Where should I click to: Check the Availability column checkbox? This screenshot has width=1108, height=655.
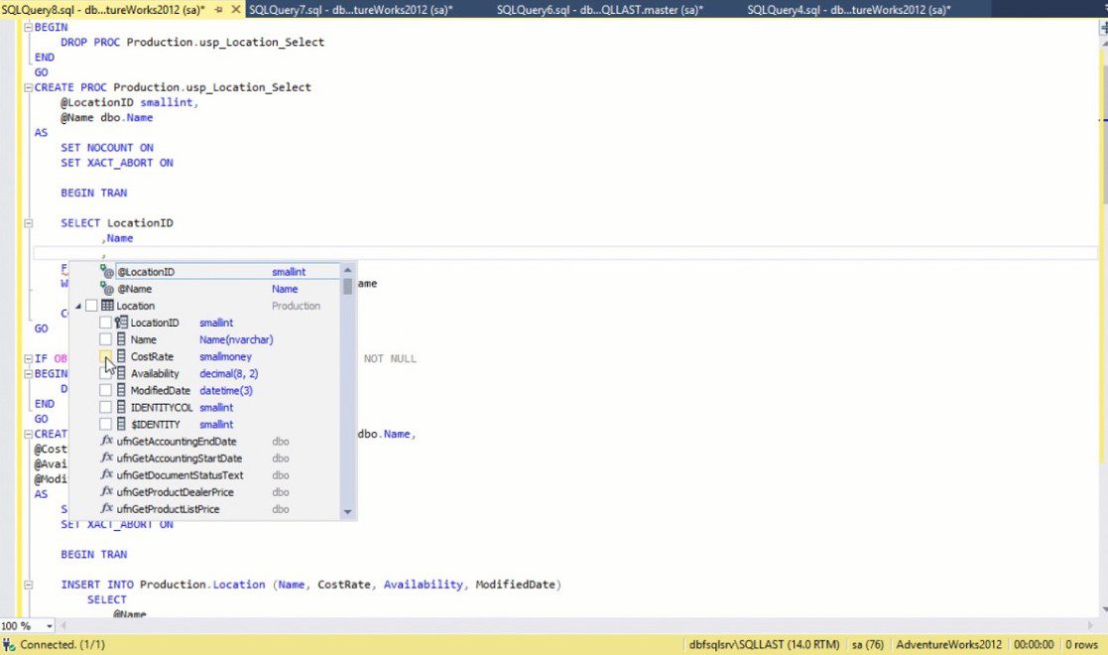(x=105, y=373)
